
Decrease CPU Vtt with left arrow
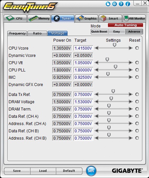point(96,63)
